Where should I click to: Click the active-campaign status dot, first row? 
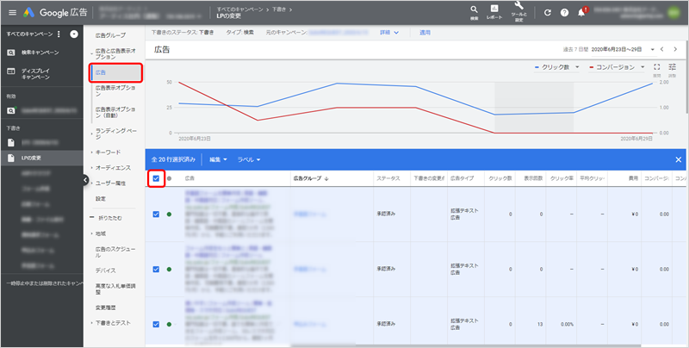point(169,214)
